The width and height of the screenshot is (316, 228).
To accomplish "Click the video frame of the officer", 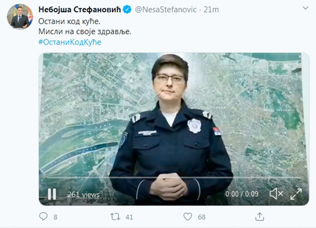I will pyautogui.click(x=174, y=129).
